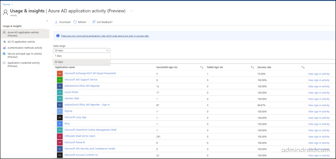Sort by Failed sign-ins column arrows

point(252,67)
